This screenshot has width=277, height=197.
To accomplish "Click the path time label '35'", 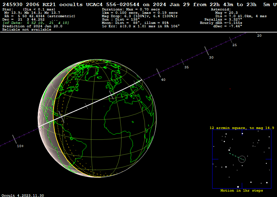I will pos(186,67).
